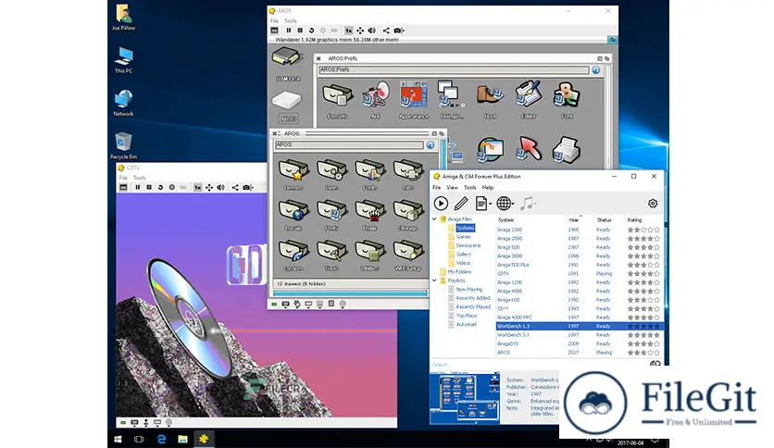Select the Amiga 500 Plus row
This screenshot has height=448, width=774.
pos(579,265)
